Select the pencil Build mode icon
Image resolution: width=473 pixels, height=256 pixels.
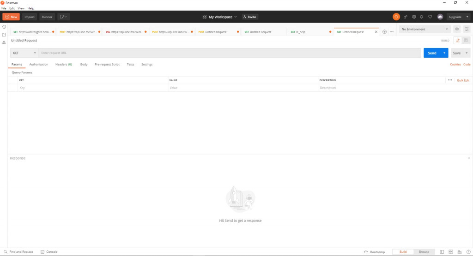(458, 40)
